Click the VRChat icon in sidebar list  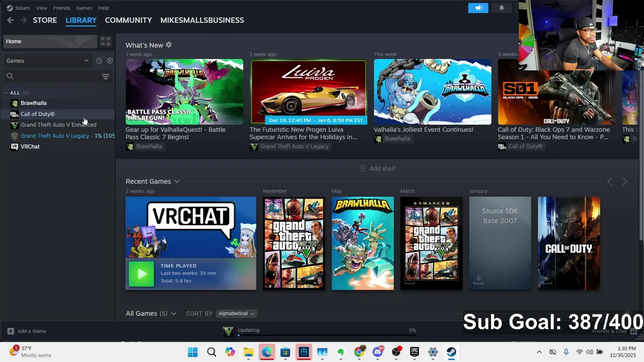15,147
